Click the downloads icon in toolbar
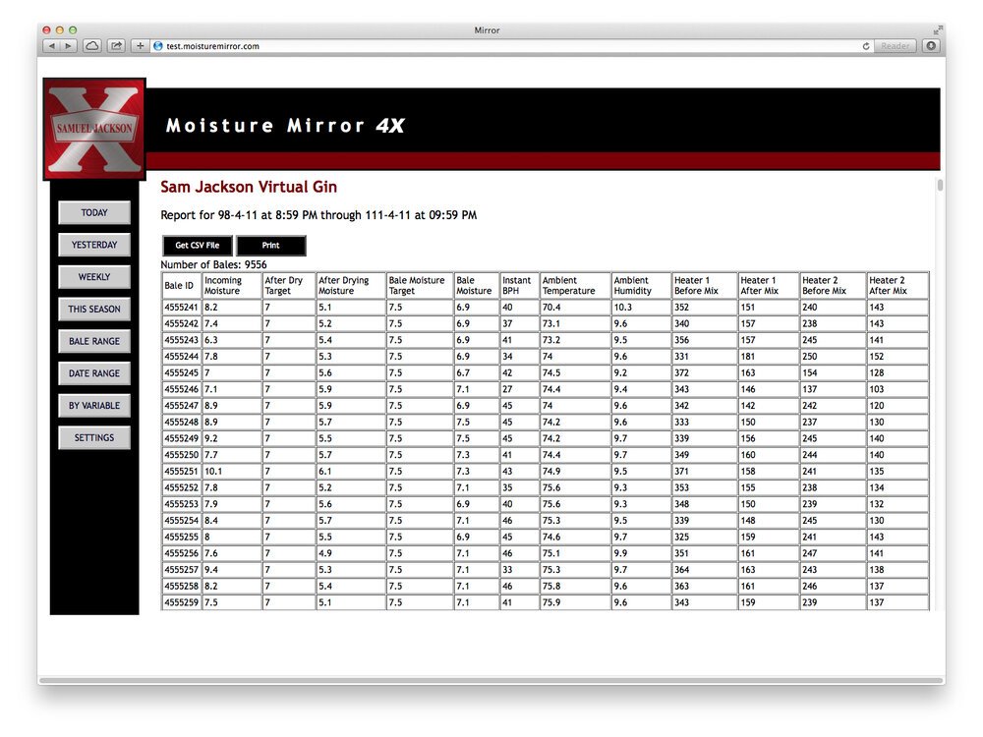The width and height of the screenshot is (983, 737). tap(931, 46)
